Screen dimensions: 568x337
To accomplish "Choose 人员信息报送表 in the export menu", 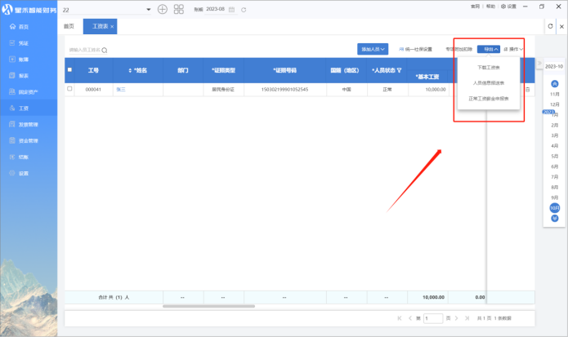I will click(x=489, y=82).
